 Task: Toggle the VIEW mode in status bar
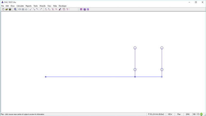tap(170, 114)
